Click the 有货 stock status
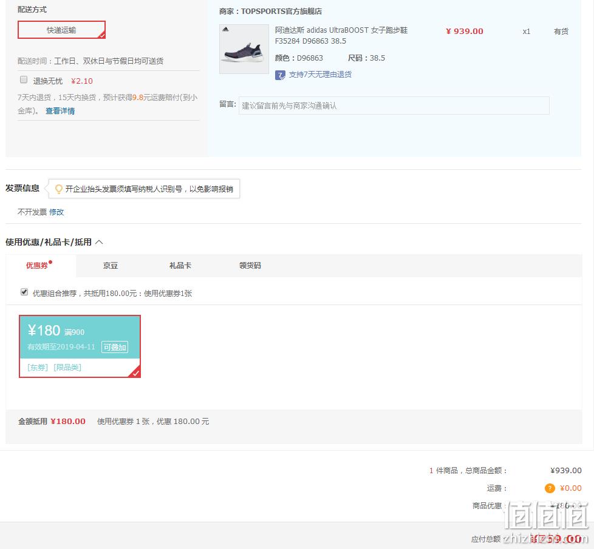 point(561,32)
